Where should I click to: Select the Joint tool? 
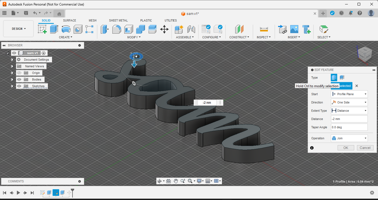coord(191,29)
